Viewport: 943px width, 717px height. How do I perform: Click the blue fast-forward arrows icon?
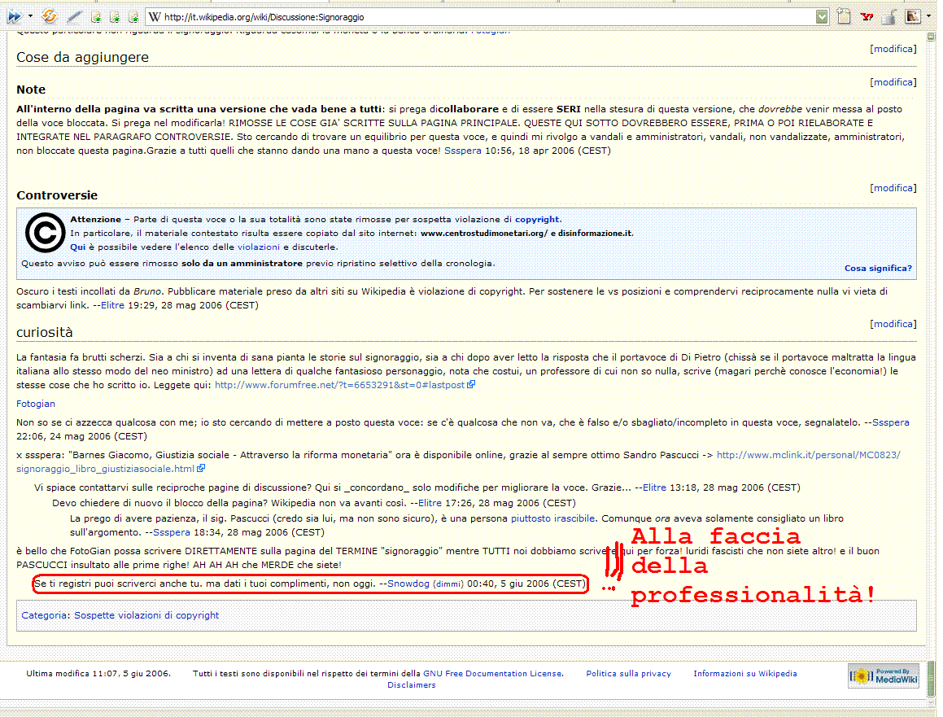14,16
